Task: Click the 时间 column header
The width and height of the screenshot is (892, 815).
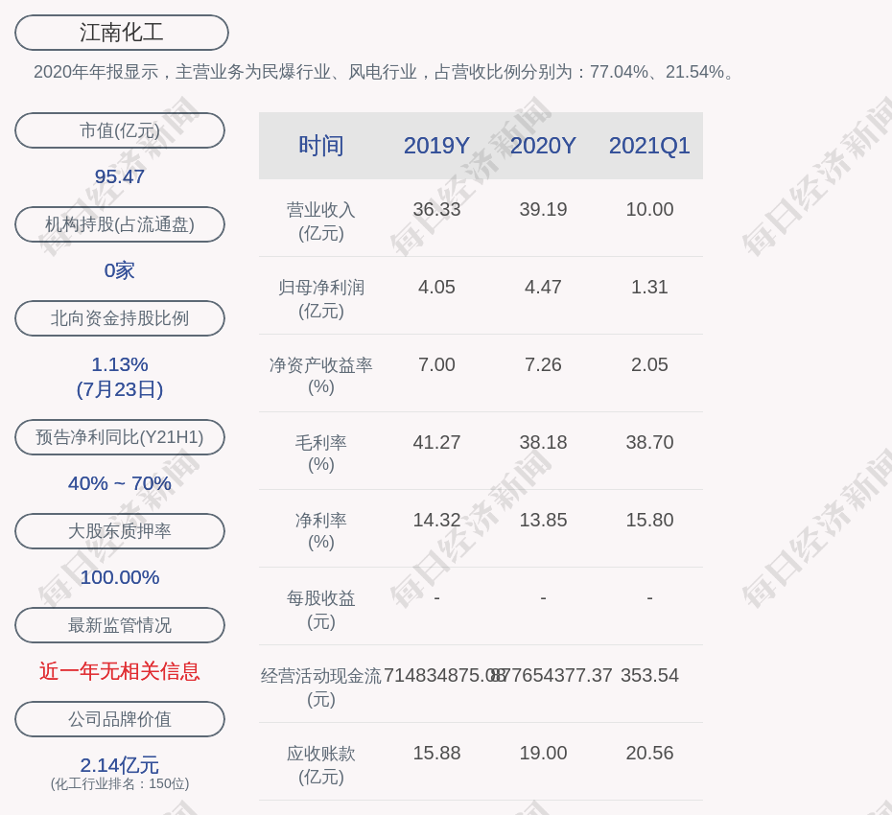Action: point(321,146)
